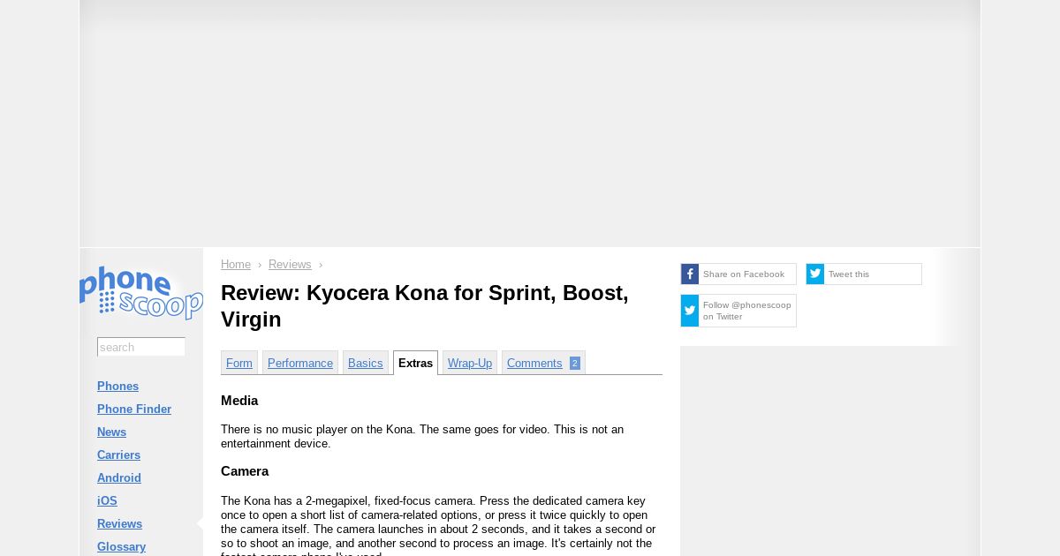
Task: Click the Reviews breadcrumb link
Action: point(290,265)
